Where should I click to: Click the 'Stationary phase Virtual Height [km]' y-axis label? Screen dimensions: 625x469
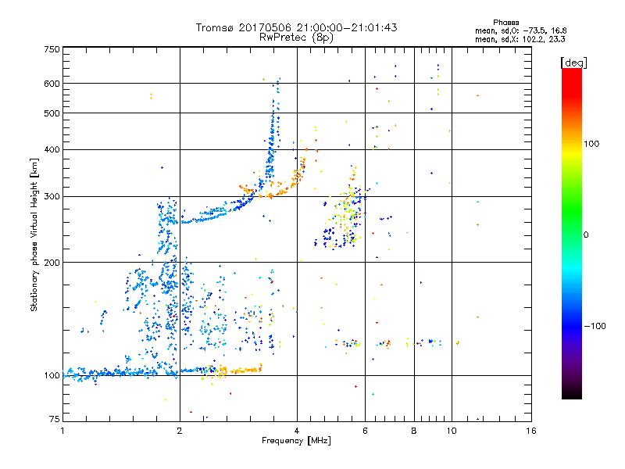tap(34, 234)
